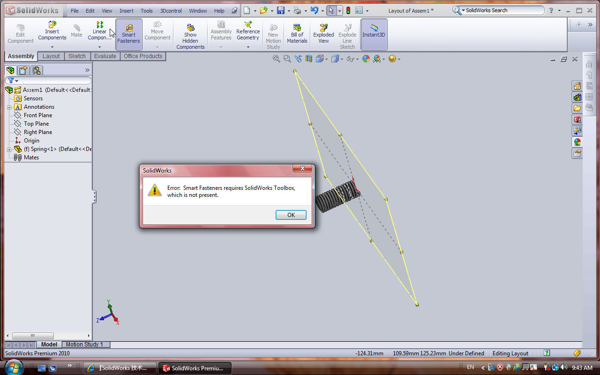Open the Custom Properties task pane icon
The height and width of the screenshot is (375, 600).
click(577, 153)
